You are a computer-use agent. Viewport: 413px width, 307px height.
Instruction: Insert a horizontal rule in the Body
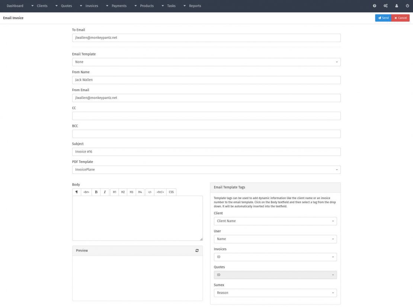point(160,192)
